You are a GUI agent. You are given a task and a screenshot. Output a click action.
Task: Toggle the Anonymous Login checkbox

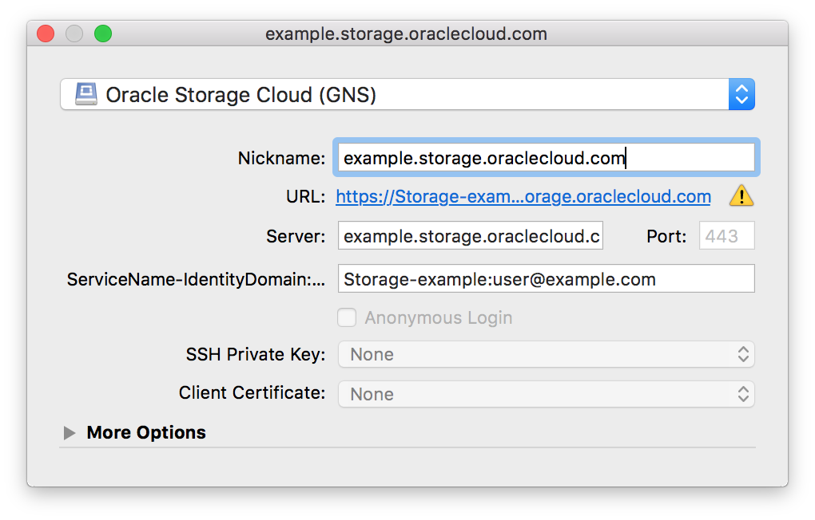point(347,317)
